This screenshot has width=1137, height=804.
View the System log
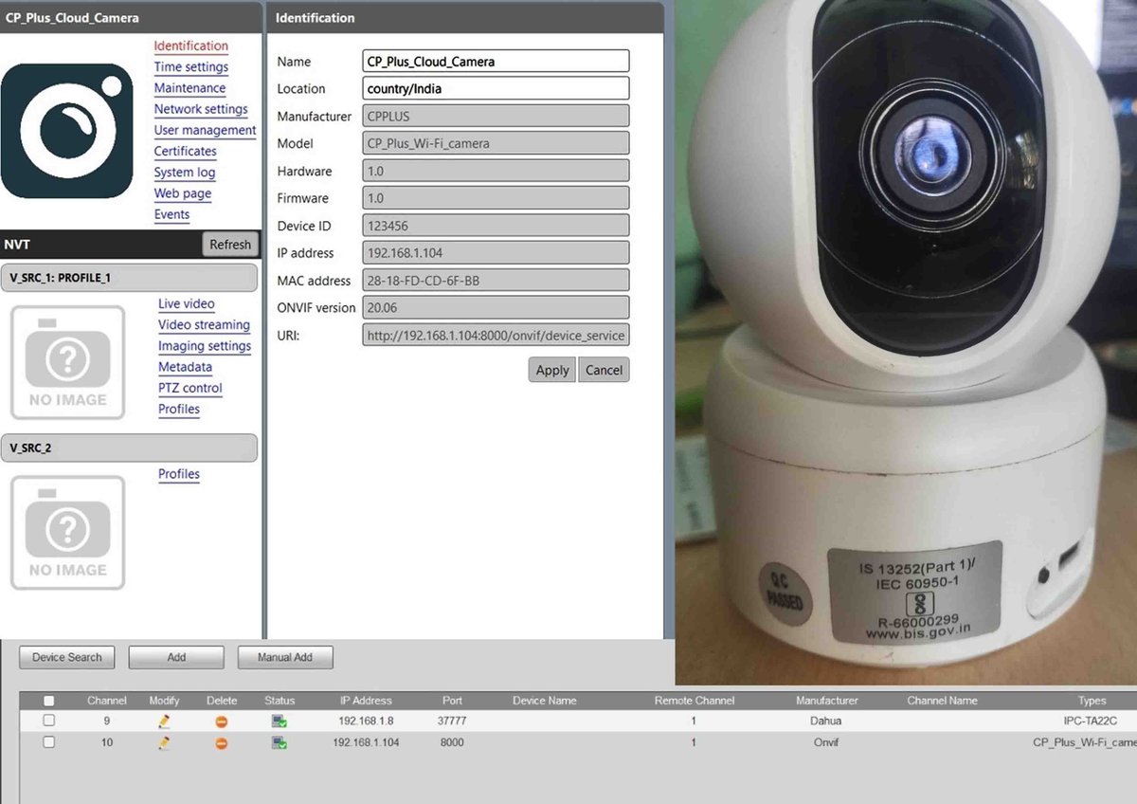185,173
